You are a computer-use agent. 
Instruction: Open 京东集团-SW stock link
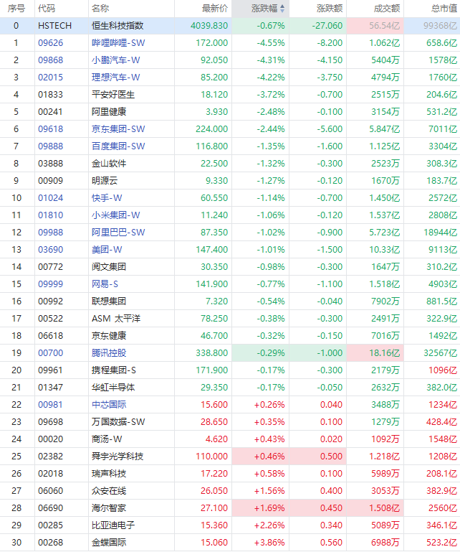[118, 129]
